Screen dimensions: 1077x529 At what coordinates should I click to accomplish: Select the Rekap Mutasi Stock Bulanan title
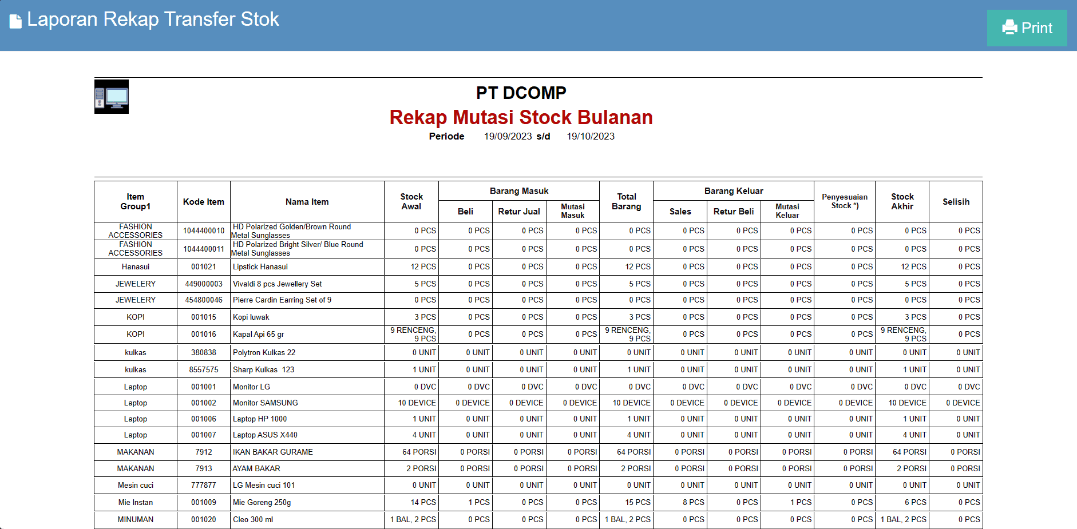[521, 117]
